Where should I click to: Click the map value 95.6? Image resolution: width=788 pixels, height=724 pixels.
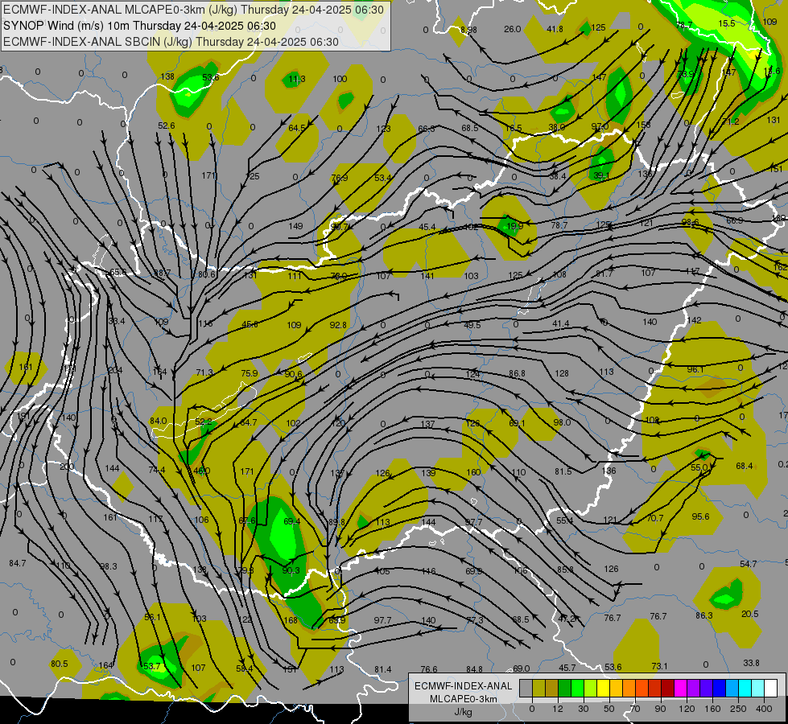click(700, 516)
